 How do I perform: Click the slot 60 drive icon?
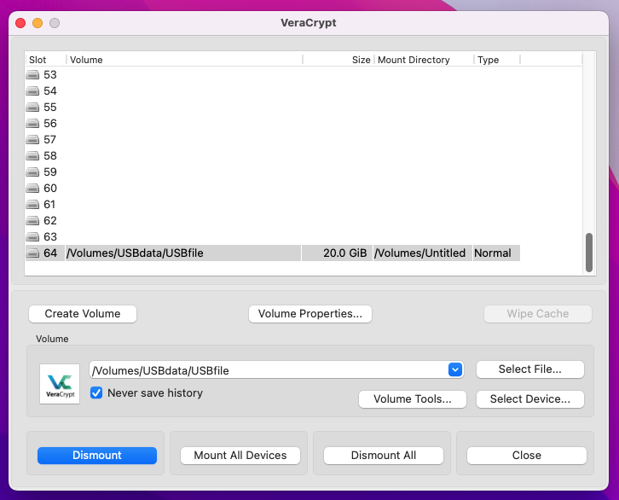pos(33,189)
